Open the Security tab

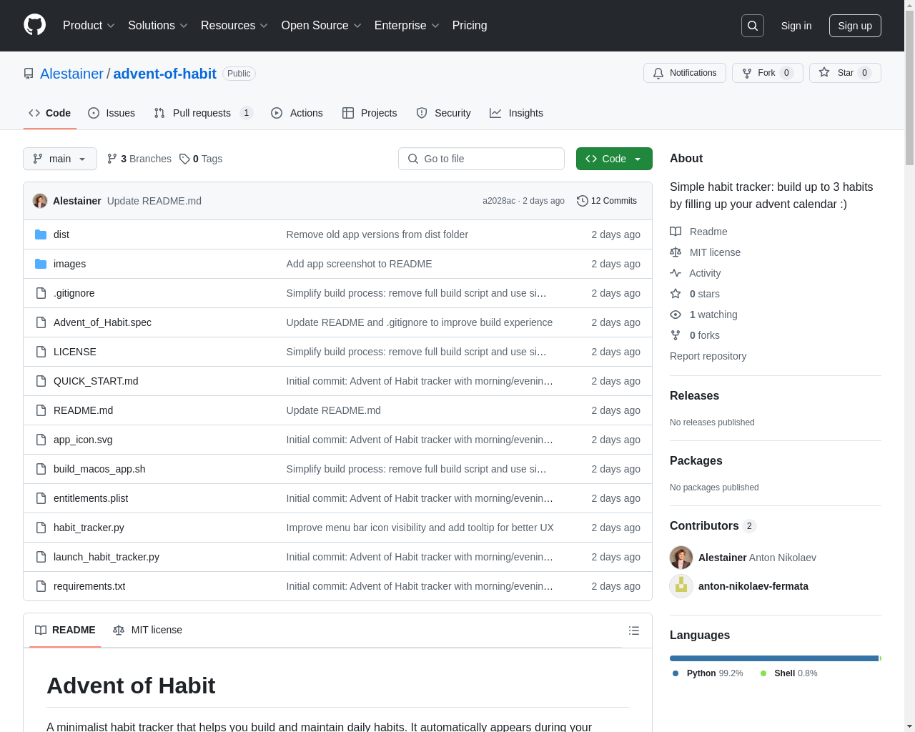443,113
